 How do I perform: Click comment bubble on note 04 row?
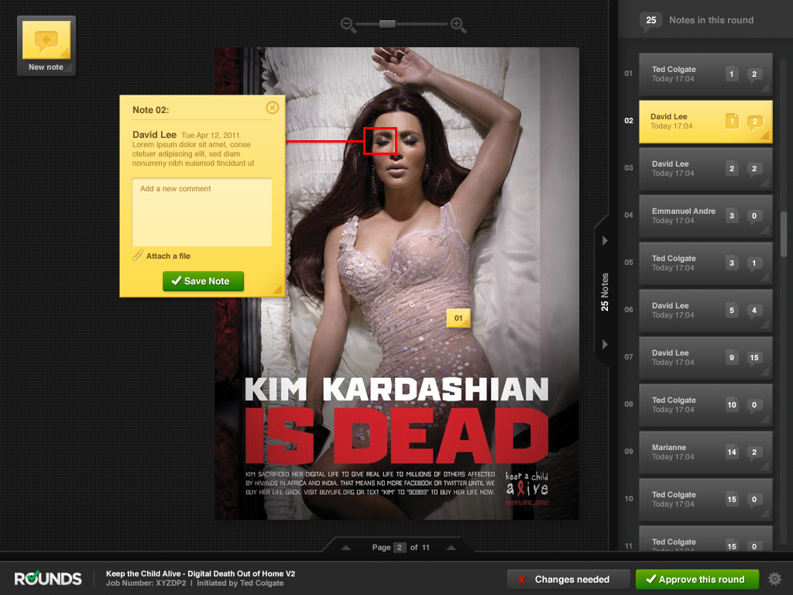click(754, 216)
